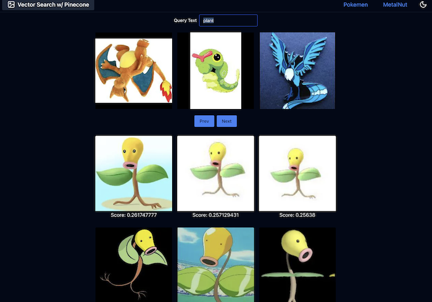Open the anime Bellsprout result with sky background
The image size is (432, 302).
(215, 264)
